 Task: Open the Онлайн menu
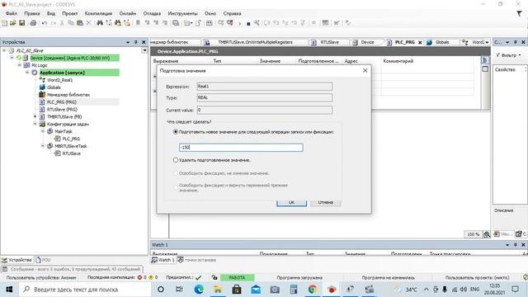(128, 13)
